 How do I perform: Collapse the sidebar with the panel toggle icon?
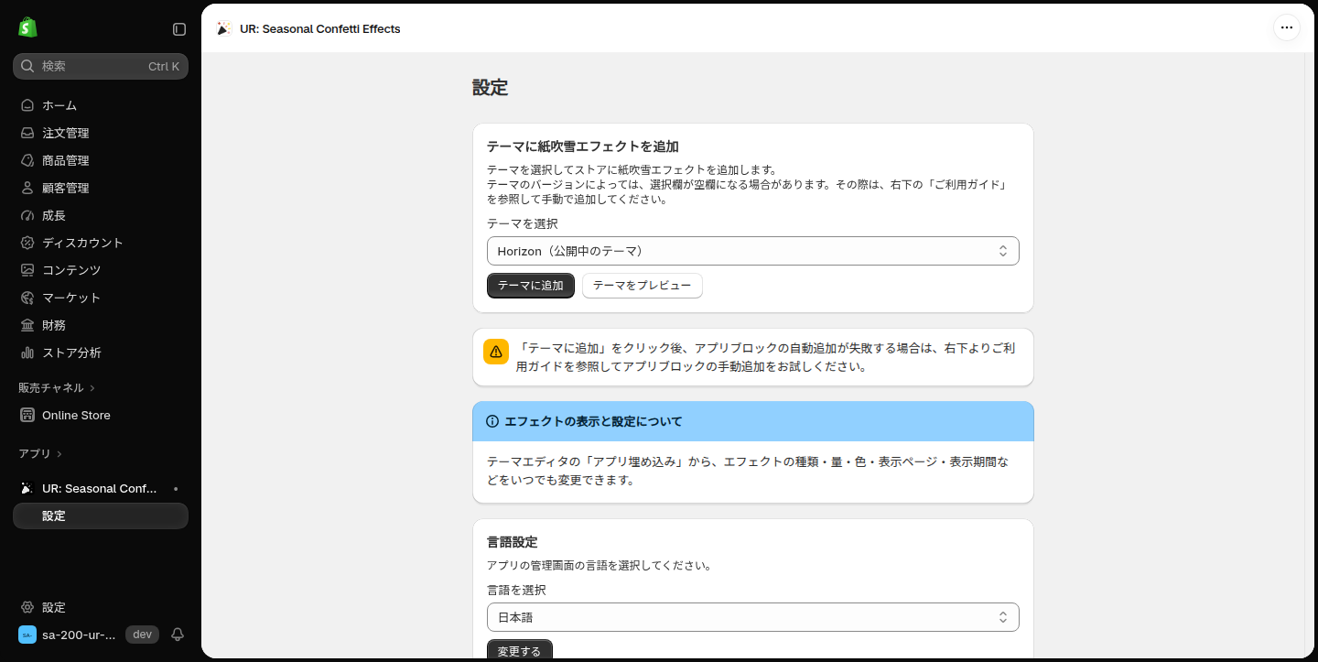[x=179, y=29]
